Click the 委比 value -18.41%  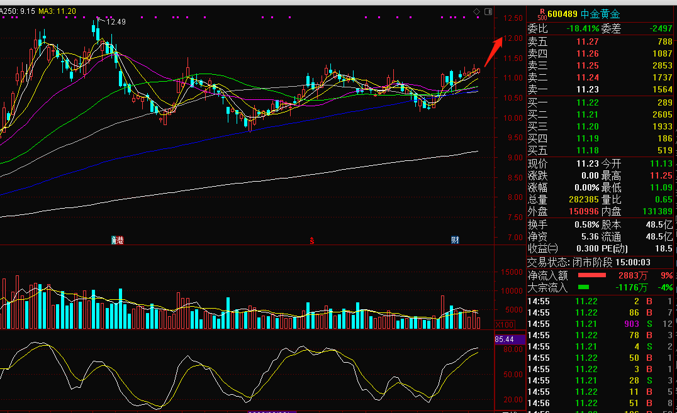coord(583,29)
